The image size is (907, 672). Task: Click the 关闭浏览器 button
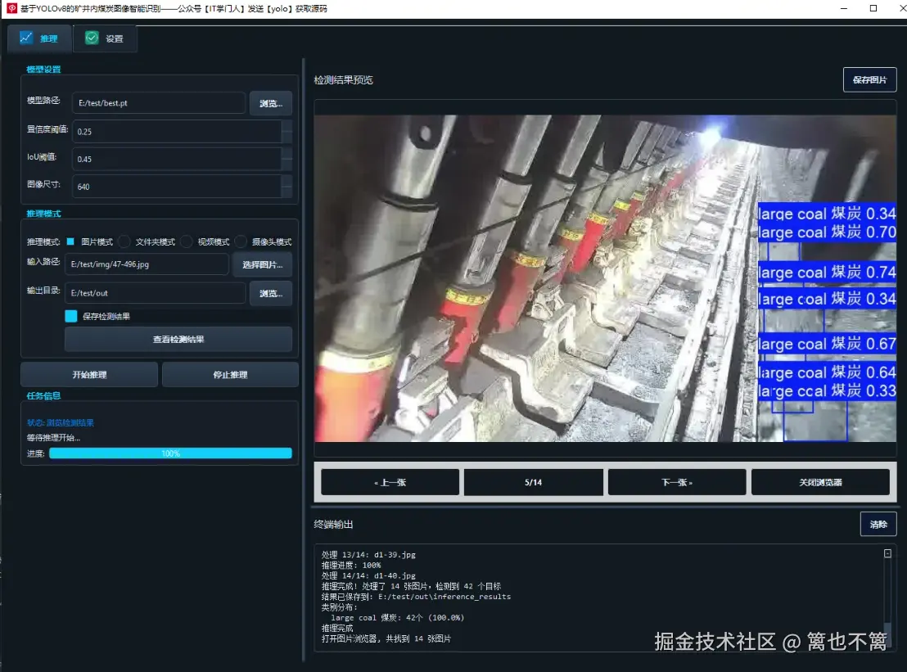820,482
